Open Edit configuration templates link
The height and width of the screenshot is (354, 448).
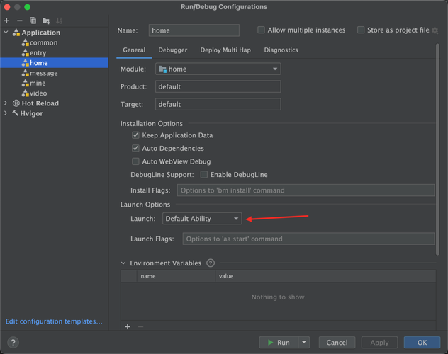(54, 321)
